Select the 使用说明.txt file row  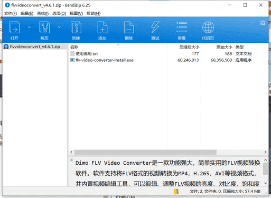tap(168, 54)
